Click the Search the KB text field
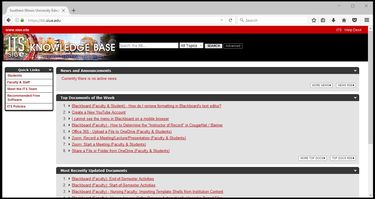Screen dimensions: 375x199 [148, 45]
